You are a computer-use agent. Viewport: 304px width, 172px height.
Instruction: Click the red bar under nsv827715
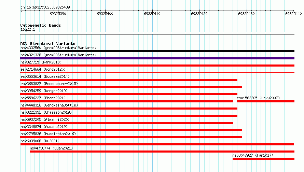click(157, 66)
